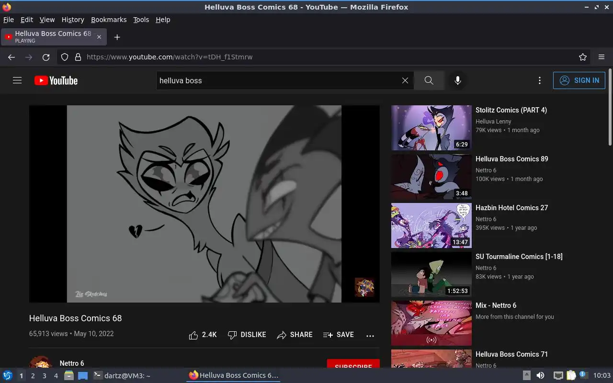
Task: Click the SIGN IN button
Action: point(579,80)
